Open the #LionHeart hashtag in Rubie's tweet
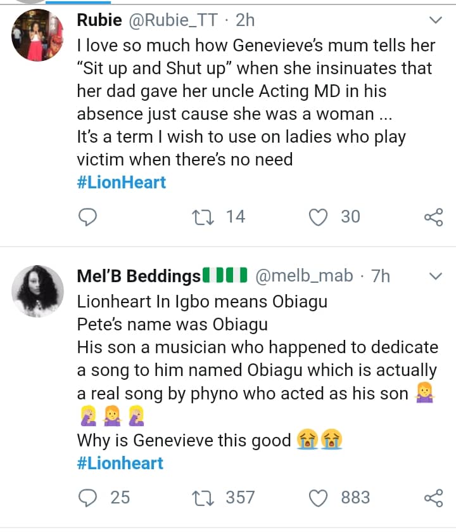Image resolution: width=456 pixels, height=532 pixels. 122,183
